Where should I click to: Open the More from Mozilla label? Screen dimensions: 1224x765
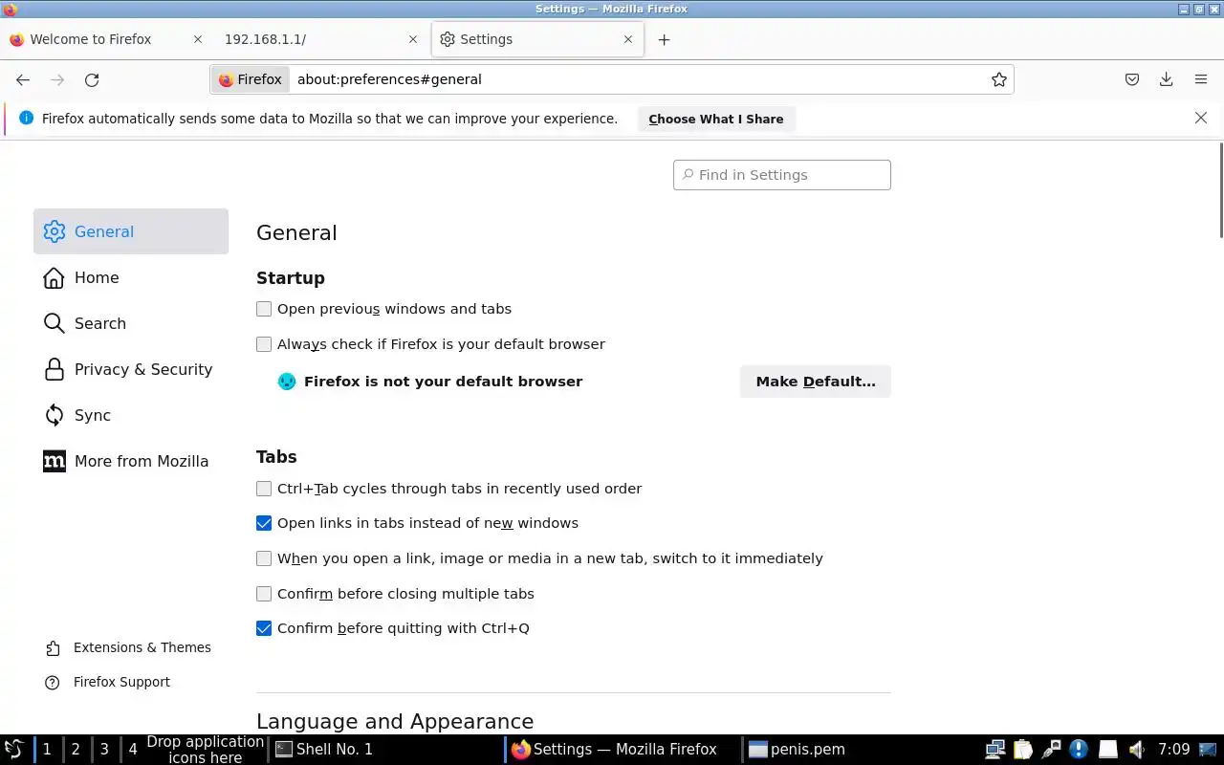click(x=142, y=461)
